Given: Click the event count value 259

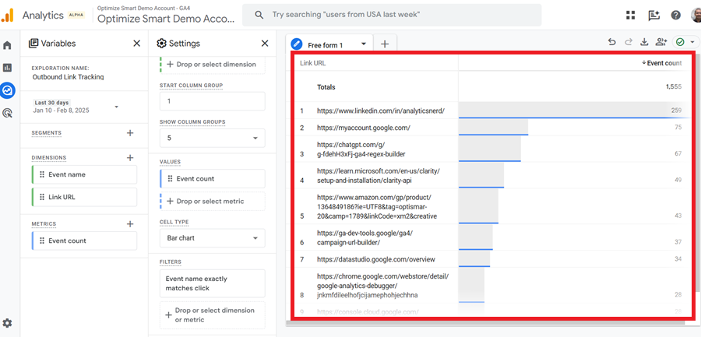Looking at the screenshot, I should 676,110.
